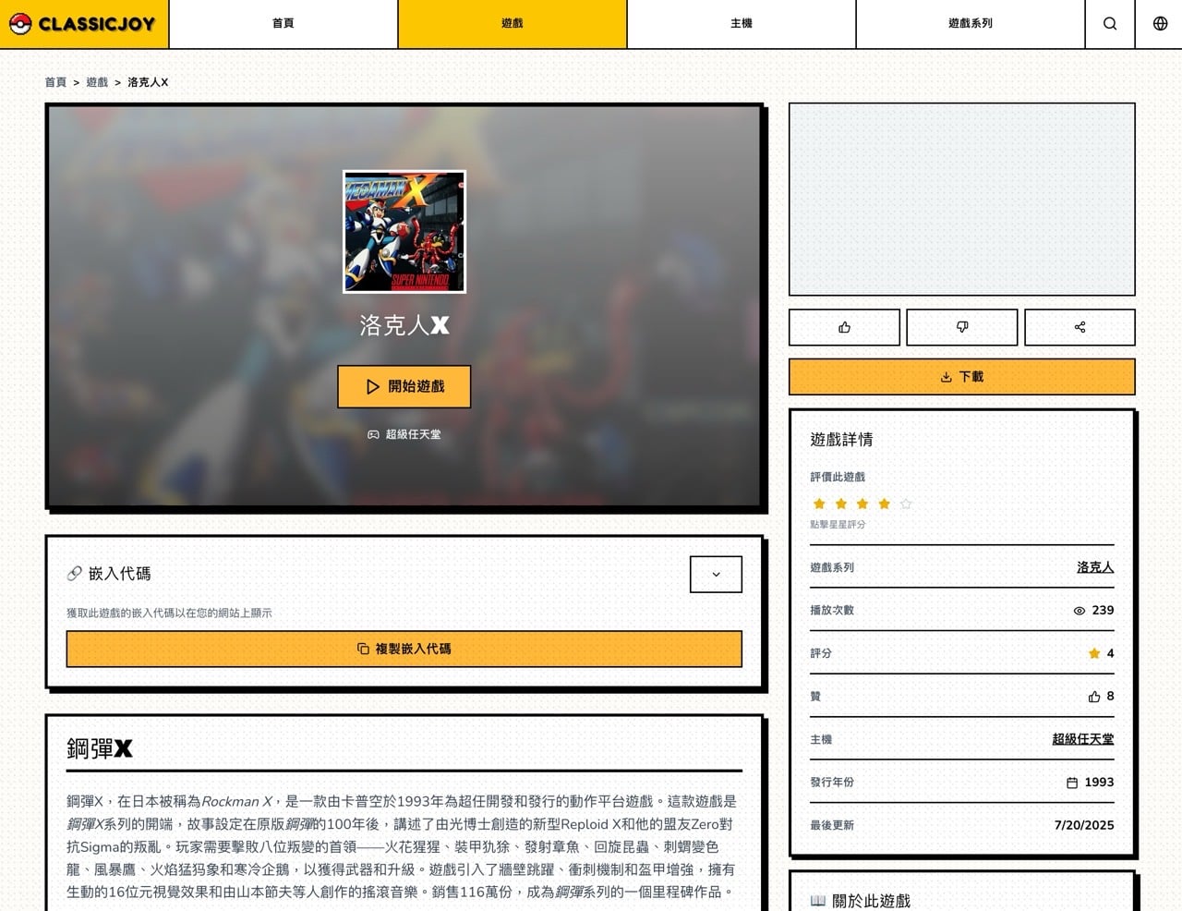Rate the game five stars
The width and height of the screenshot is (1182, 911).
(x=906, y=504)
